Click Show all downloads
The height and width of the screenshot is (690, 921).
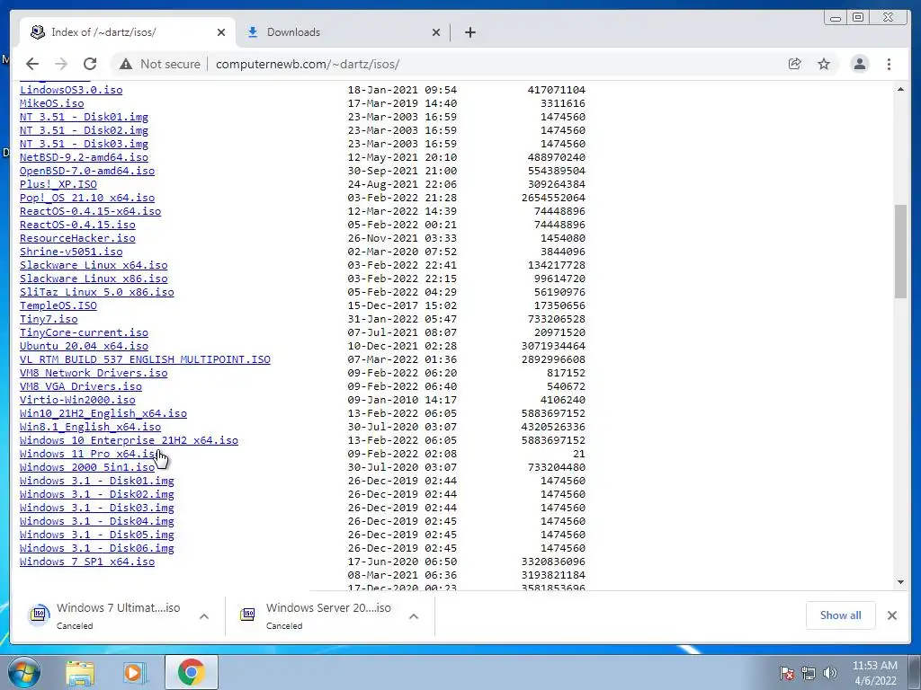click(841, 615)
